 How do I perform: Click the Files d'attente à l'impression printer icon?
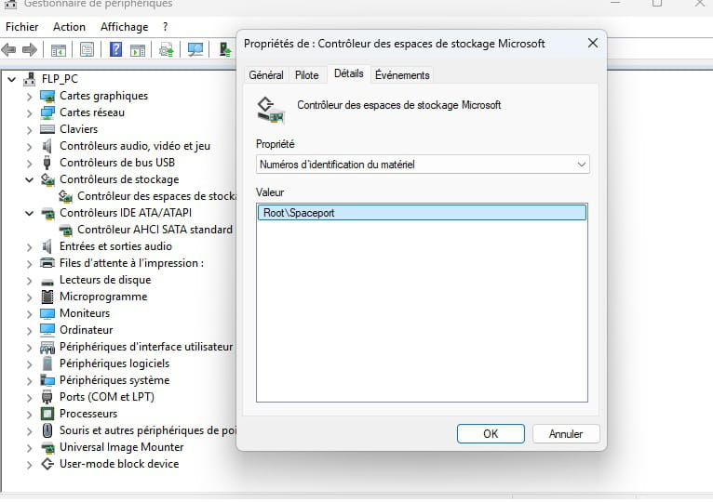[x=47, y=263]
